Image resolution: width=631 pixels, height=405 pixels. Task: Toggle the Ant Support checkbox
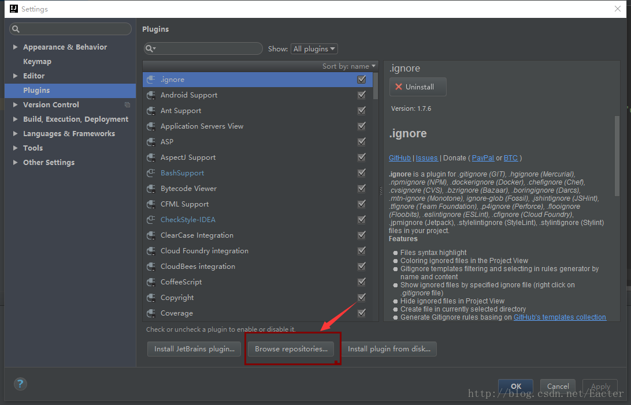(362, 111)
